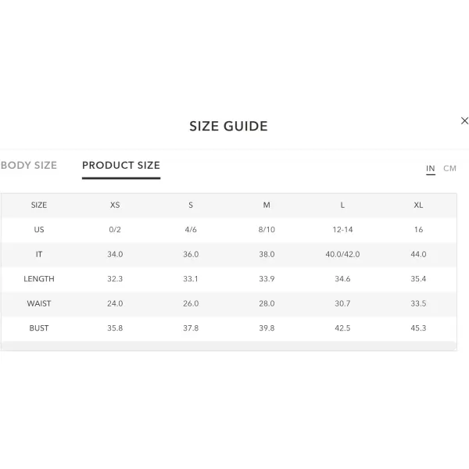
Task: Select the BUST row label
Action: coord(39,328)
